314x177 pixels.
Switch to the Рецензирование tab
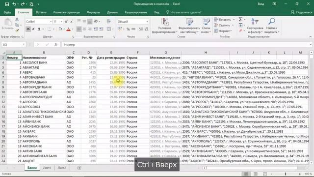pyautogui.click(x=136, y=12)
